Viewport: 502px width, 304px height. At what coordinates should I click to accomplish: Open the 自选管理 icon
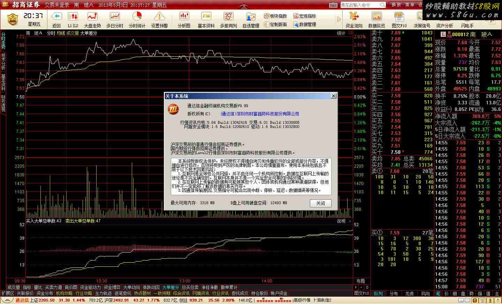(251, 16)
